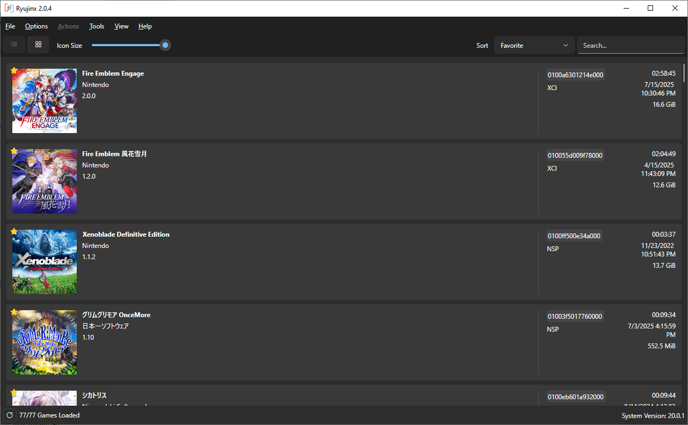Click the Sort label
Screen dimensions: 688x425
(x=482, y=46)
